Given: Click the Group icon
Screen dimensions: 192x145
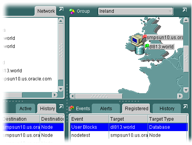Looking at the screenshot, I should pyautogui.click(x=72, y=11).
